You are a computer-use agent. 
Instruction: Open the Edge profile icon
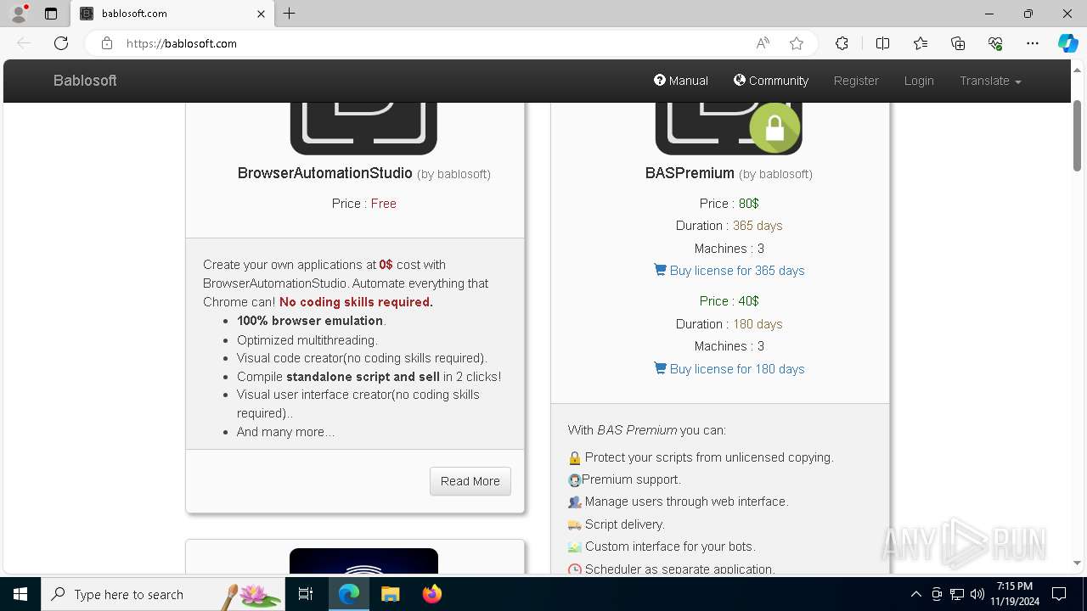(x=19, y=14)
